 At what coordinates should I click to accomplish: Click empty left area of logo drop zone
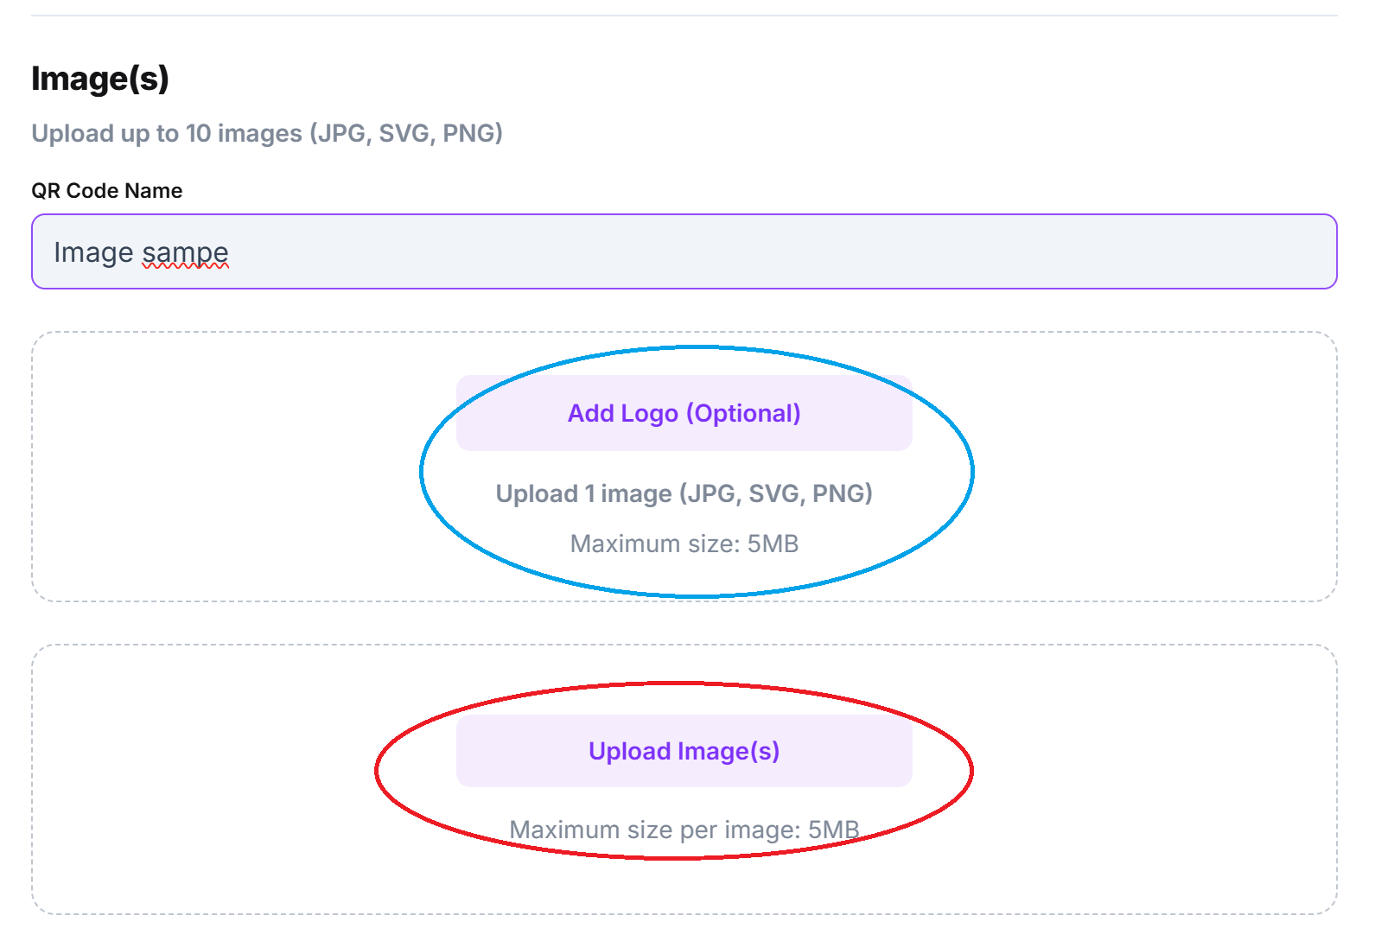point(216,467)
